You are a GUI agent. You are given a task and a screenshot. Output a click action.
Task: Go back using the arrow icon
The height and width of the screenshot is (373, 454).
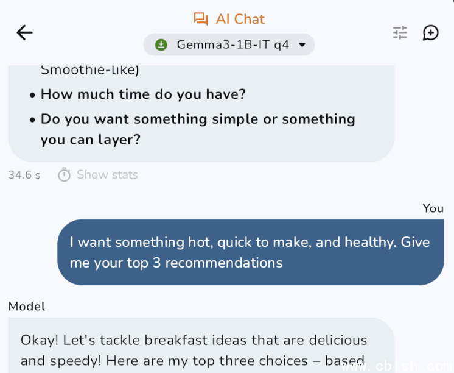[24, 32]
